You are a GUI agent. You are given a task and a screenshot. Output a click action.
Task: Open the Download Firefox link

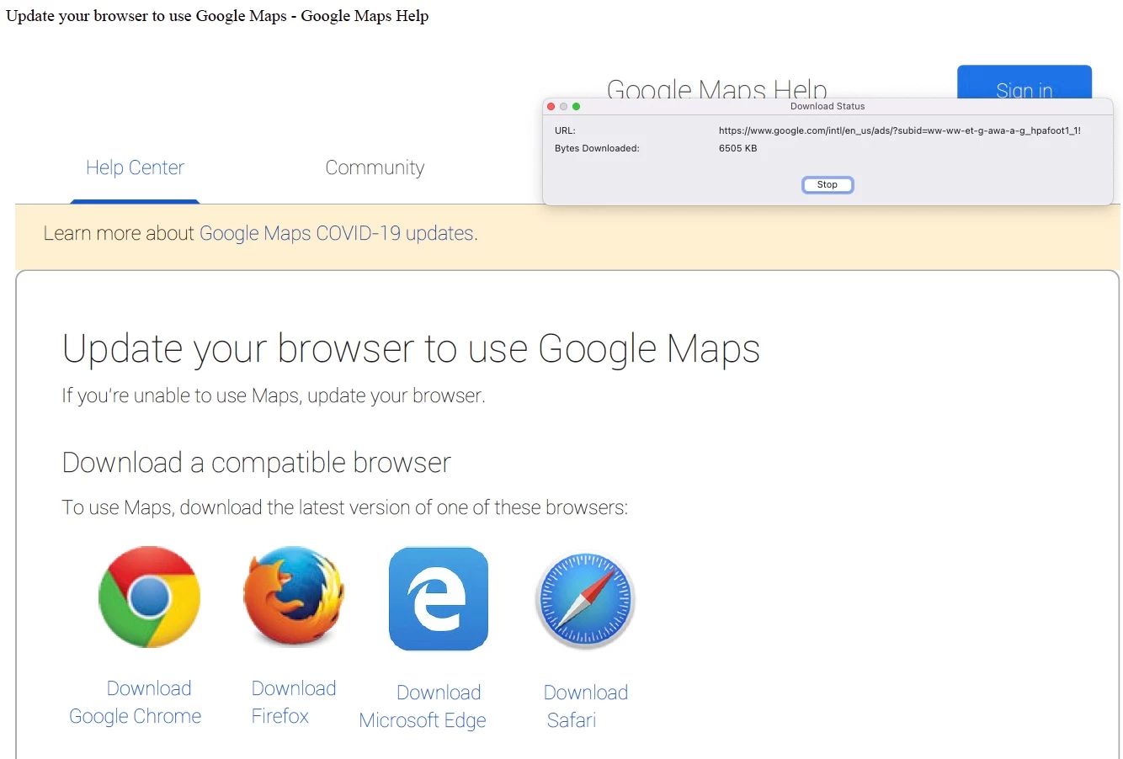coord(294,702)
